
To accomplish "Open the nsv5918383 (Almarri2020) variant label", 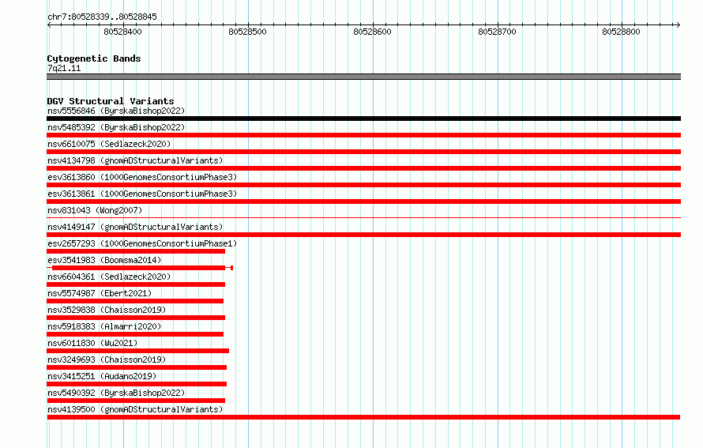I will pos(104,326).
